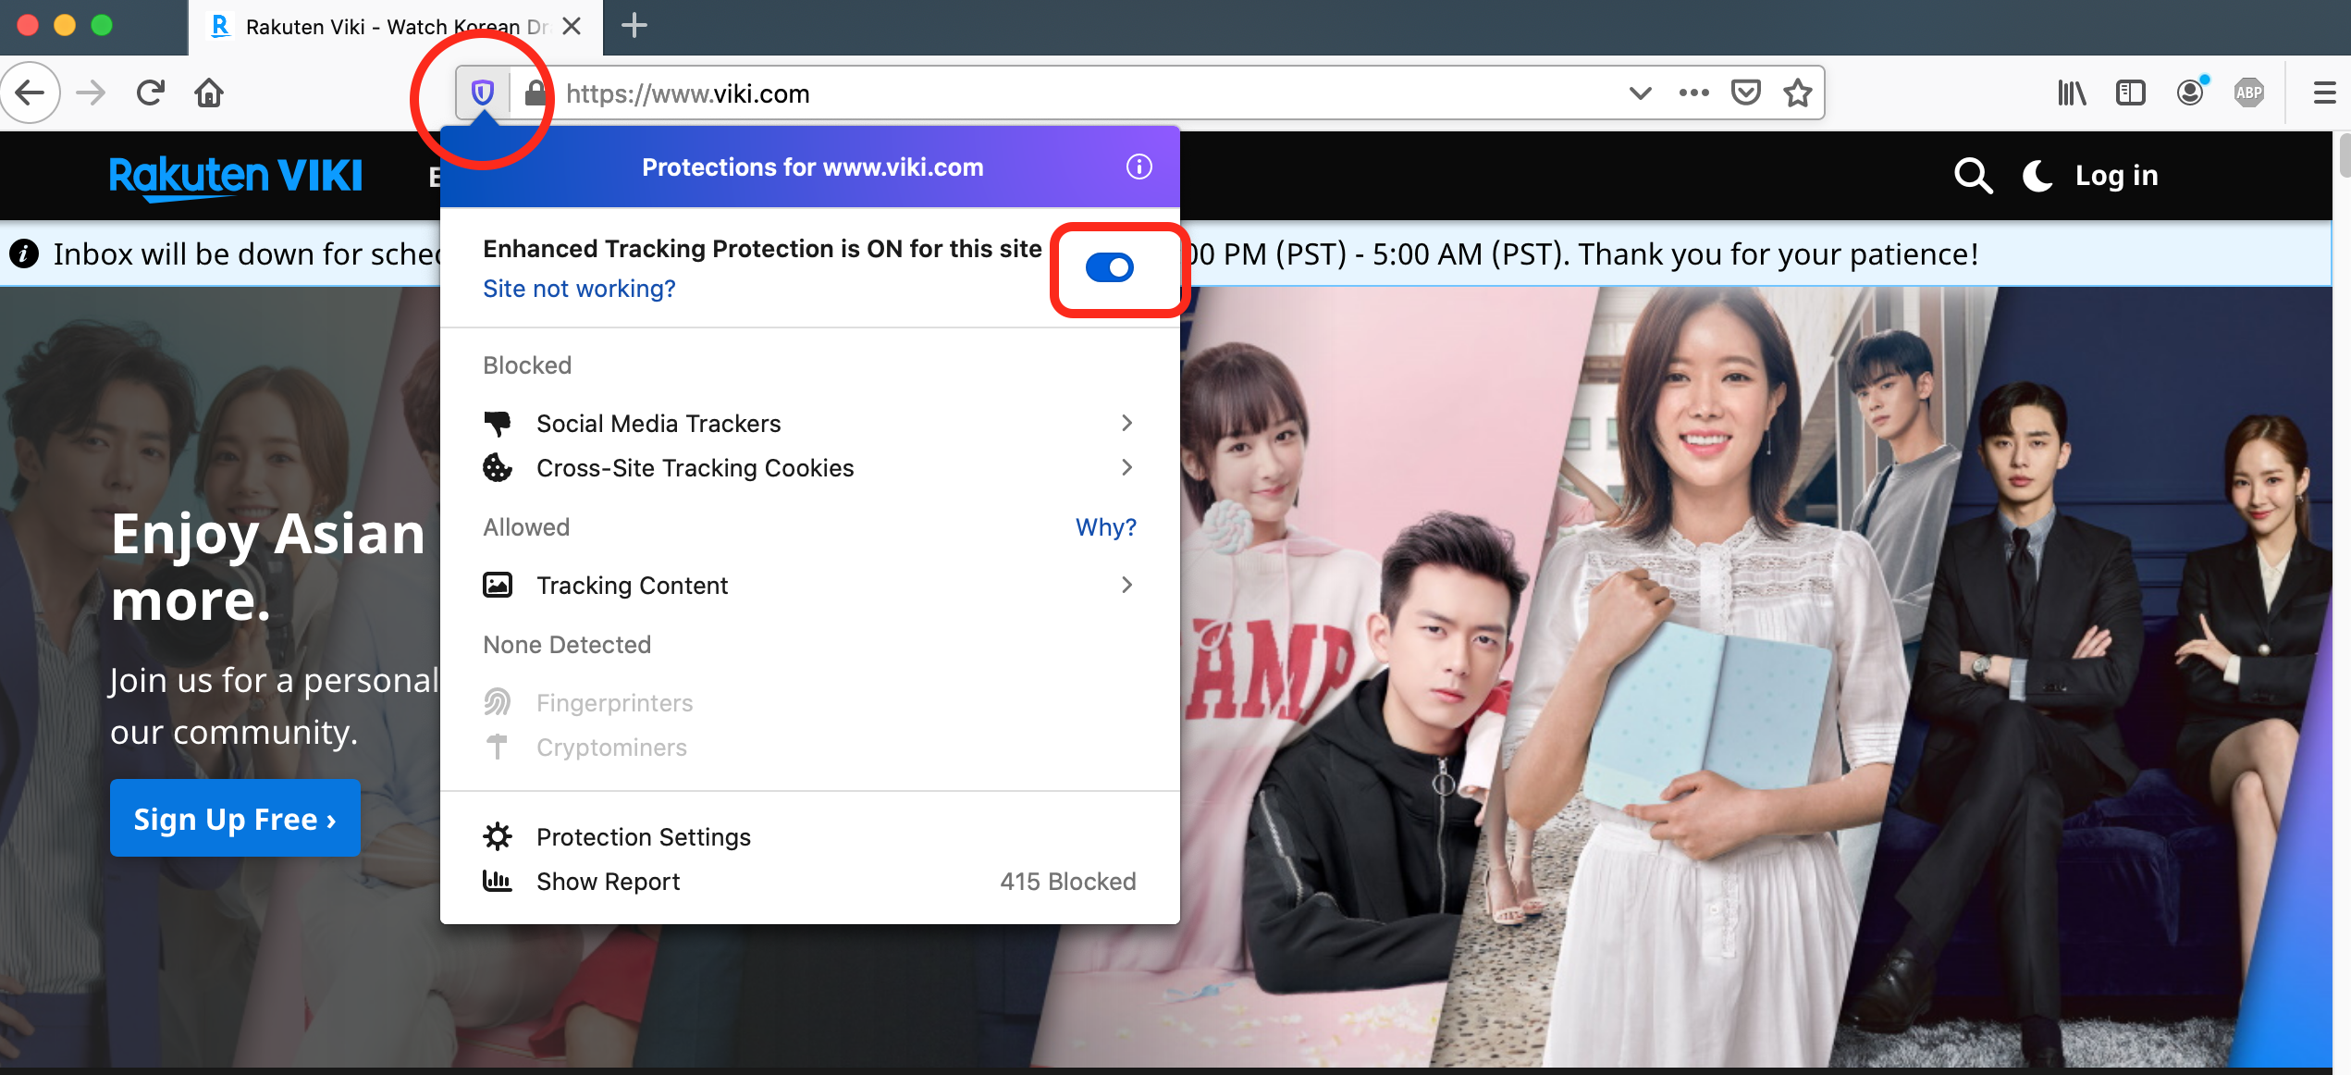Bookmark this page with the star icon
This screenshot has height=1075, width=2351.
coord(1797,93)
